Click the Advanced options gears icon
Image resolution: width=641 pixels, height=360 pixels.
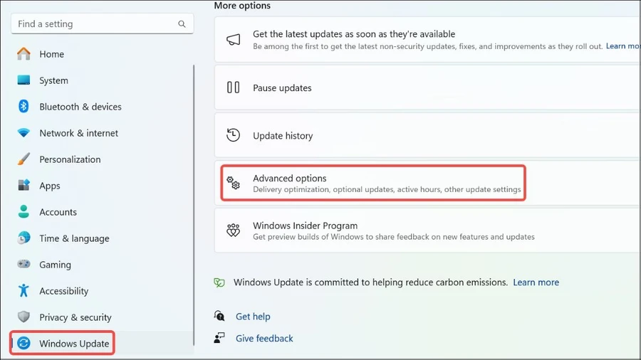[234, 183]
